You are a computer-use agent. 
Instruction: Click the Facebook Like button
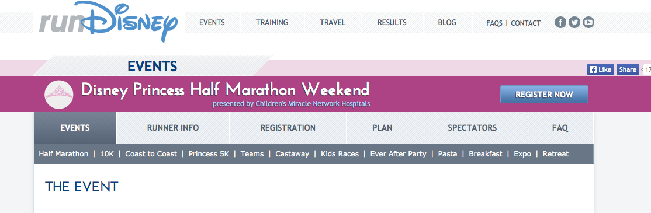point(600,69)
